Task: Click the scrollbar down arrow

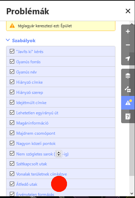Action: [x=132, y=194]
